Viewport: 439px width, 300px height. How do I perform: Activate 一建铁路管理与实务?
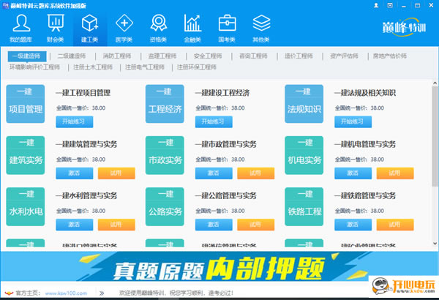click(353, 225)
